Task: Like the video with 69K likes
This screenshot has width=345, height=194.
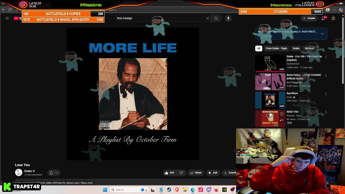Action: click(169, 173)
